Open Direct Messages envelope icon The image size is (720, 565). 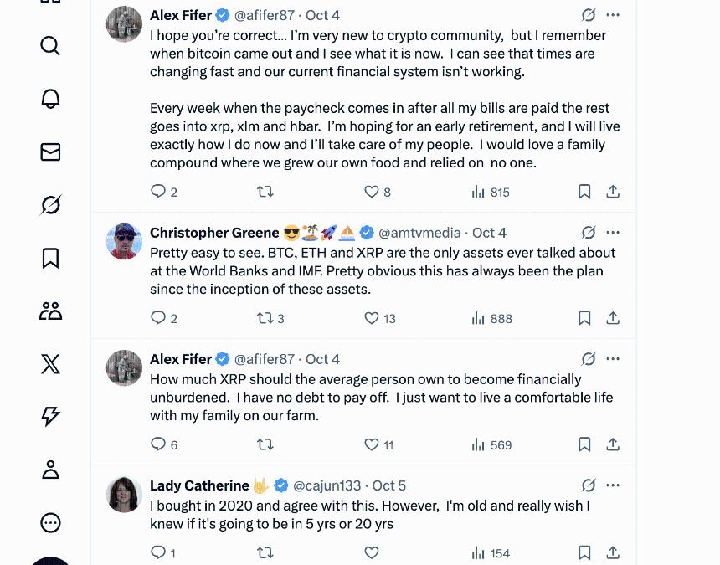(49, 152)
